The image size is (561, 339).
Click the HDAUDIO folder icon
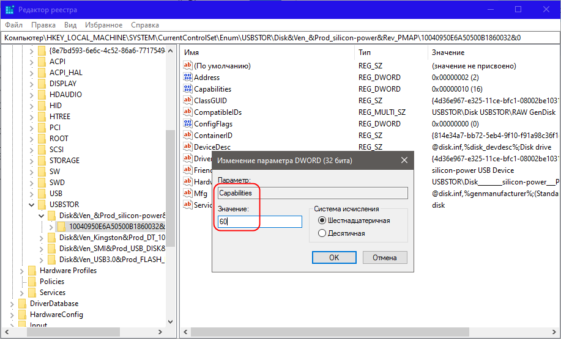tap(42, 95)
